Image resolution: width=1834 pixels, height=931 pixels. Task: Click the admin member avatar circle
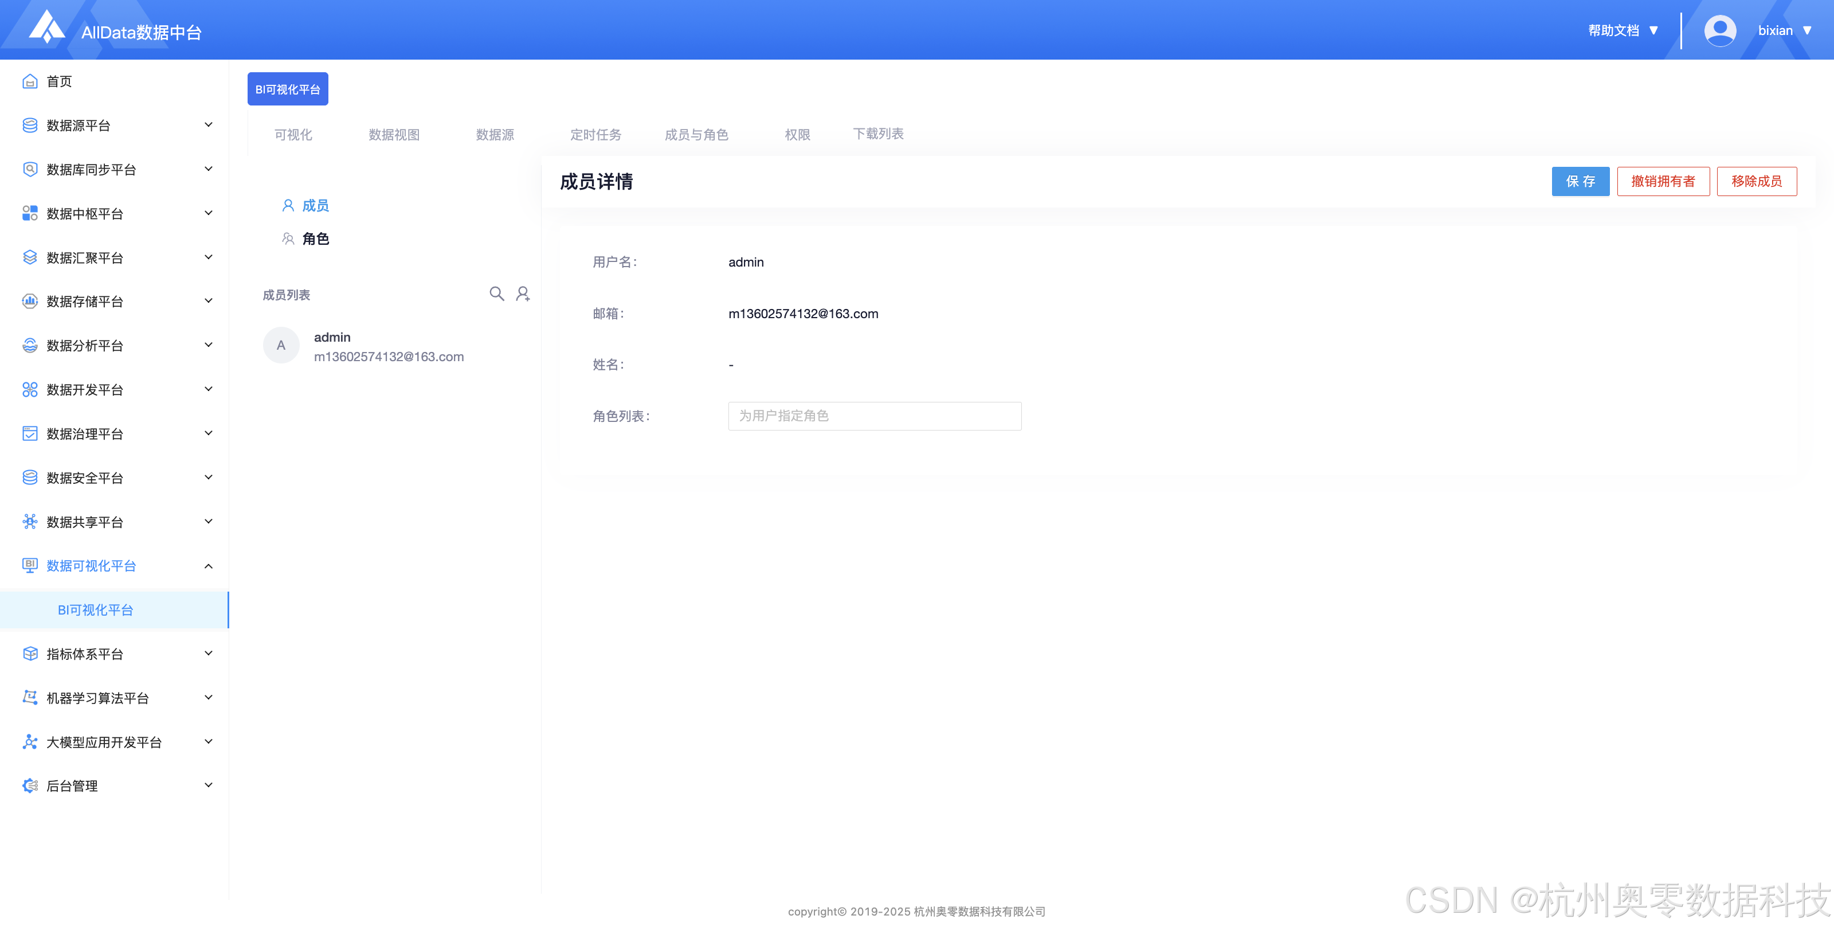click(x=281, y=346)
